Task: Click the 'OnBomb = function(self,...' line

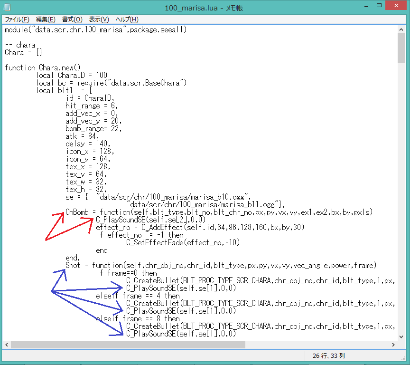Action: (x=219, y=212)
